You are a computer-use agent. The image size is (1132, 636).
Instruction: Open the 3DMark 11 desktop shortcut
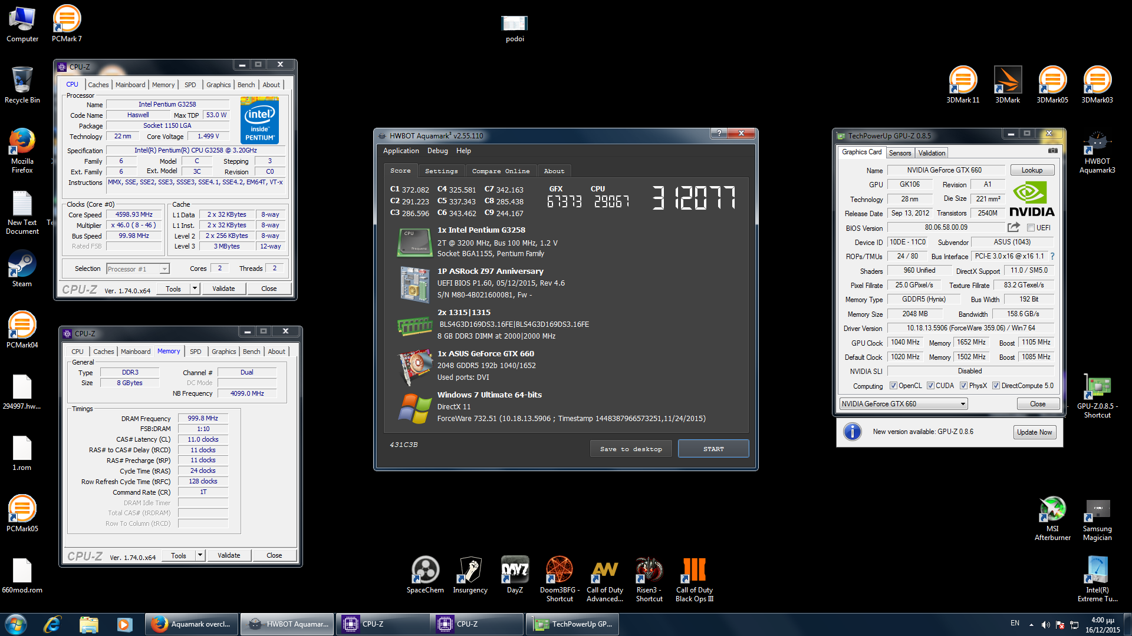point(963,85)
